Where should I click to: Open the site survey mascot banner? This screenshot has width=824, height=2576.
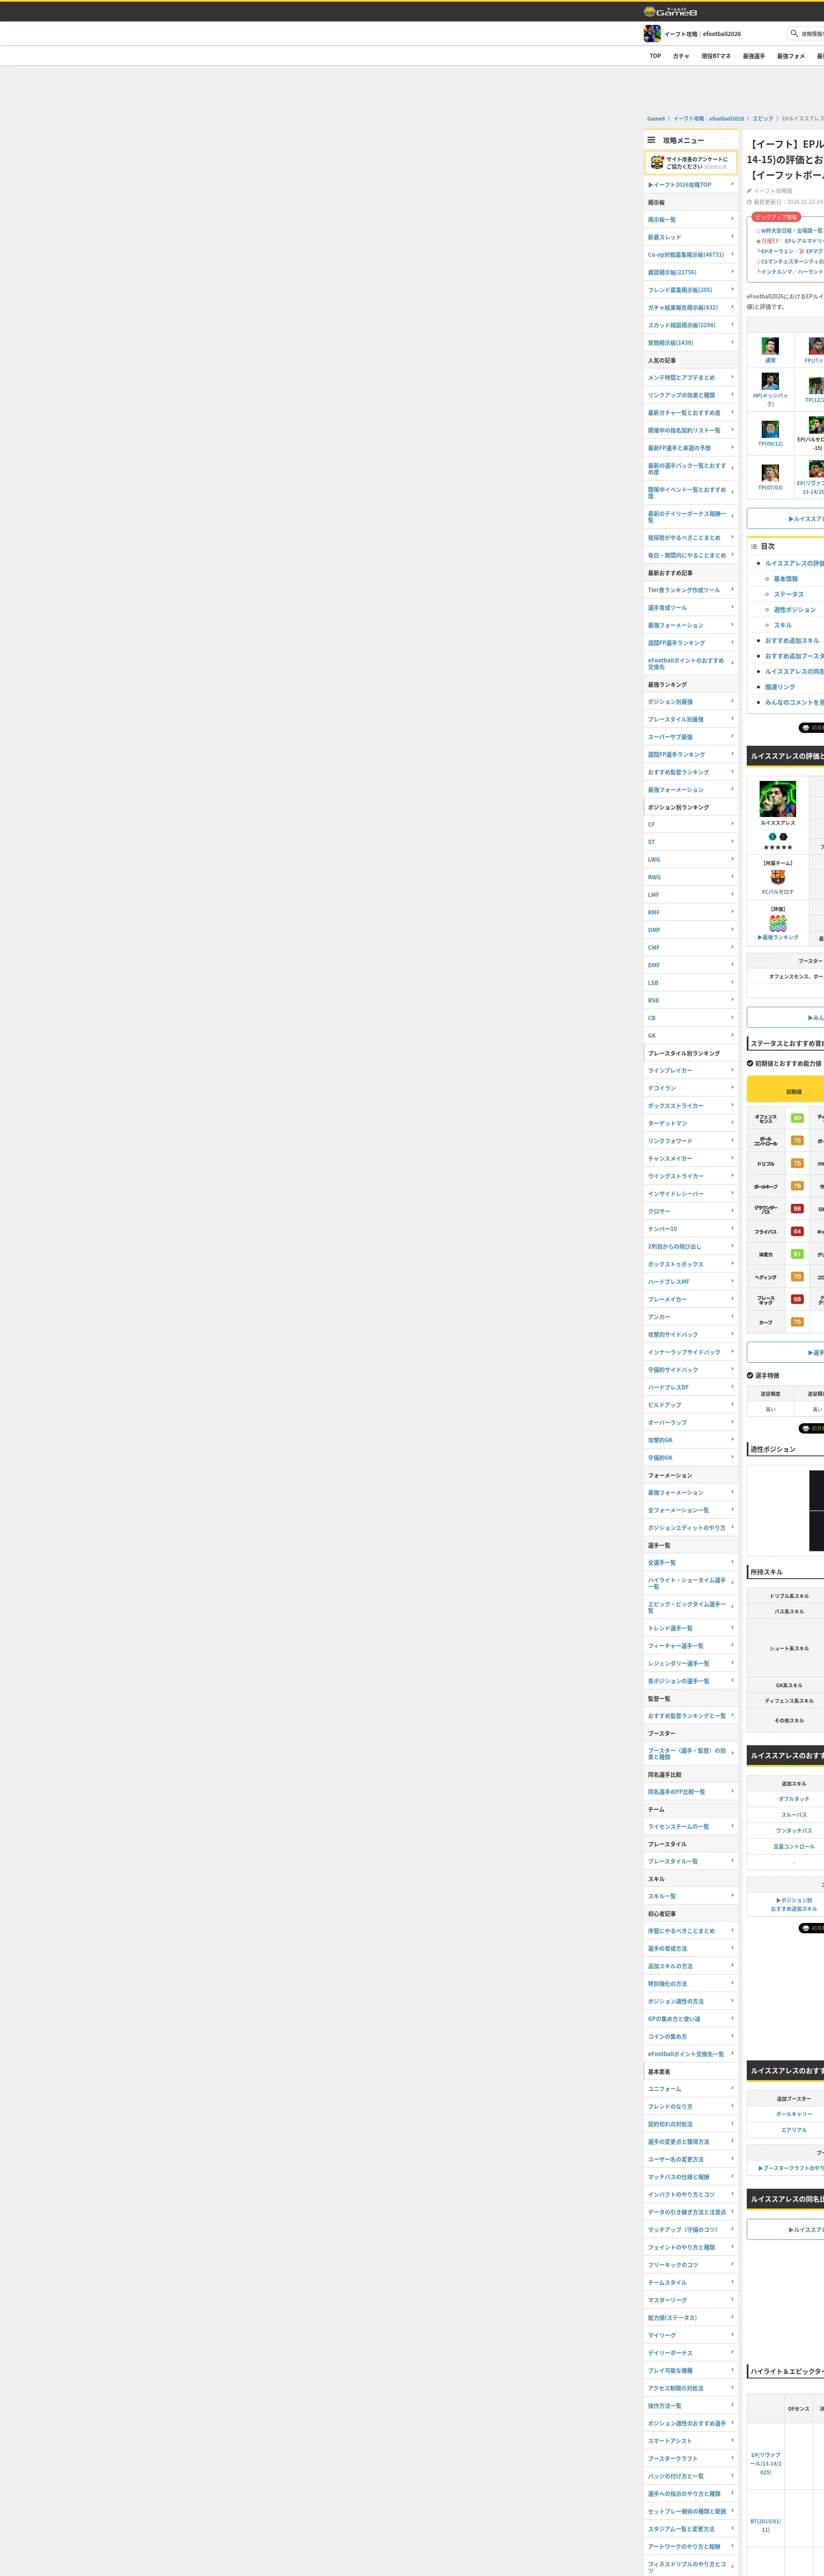[x=690, y=162]
